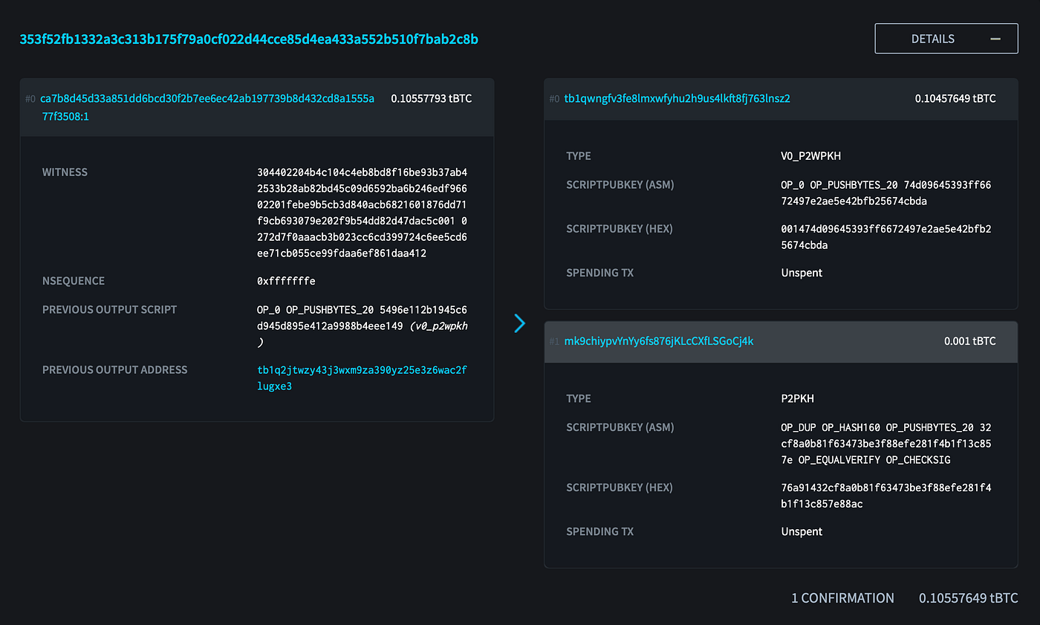Select input amount 0.10557793 tBTC
The height and width of the screenshot is (625, 1040).
coord(432,98)
